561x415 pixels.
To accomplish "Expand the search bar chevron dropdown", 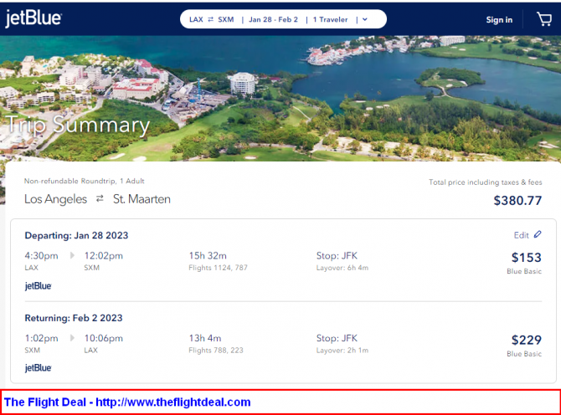I will [x=365, y=19].
